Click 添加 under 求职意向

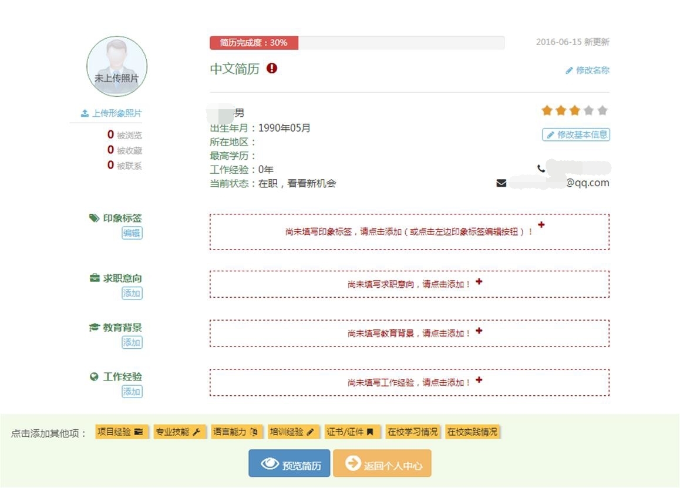point(132,293)
